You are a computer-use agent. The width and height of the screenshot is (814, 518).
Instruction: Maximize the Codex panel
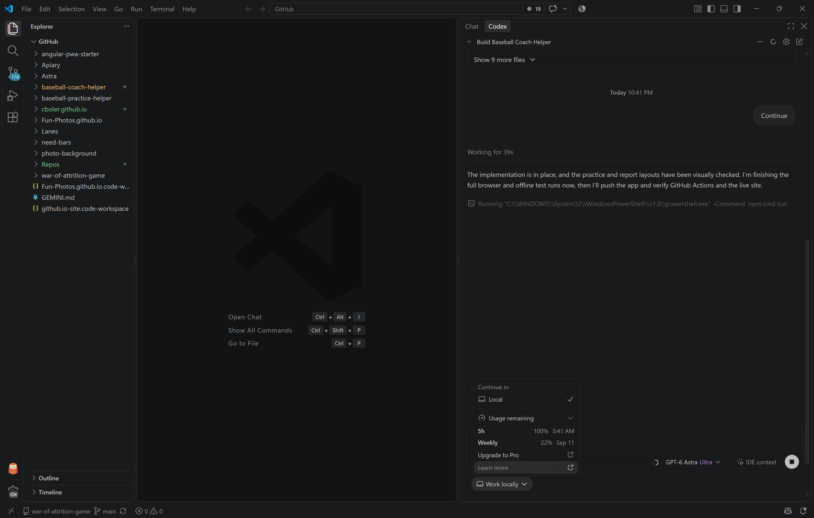point(791,26)
